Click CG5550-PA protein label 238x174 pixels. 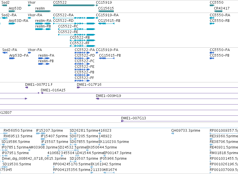click(x=220, y=50)
